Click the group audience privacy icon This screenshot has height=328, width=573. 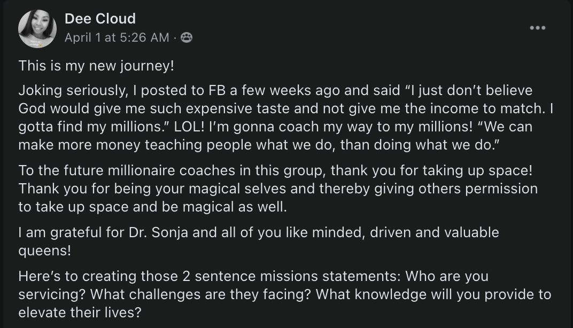point(187,37)
